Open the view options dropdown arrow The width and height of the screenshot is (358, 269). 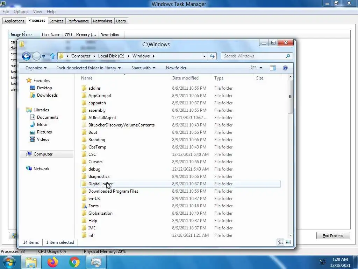[x=261, y=68]
